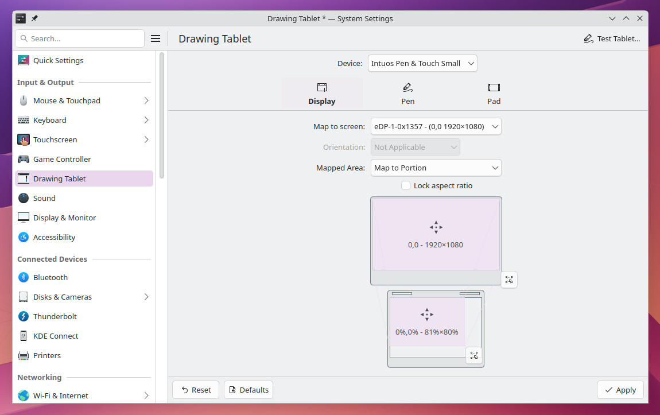Click the fit-to-screen icon beside the screen preview
Screen dimensions: 660x415
tap(509, 280)
